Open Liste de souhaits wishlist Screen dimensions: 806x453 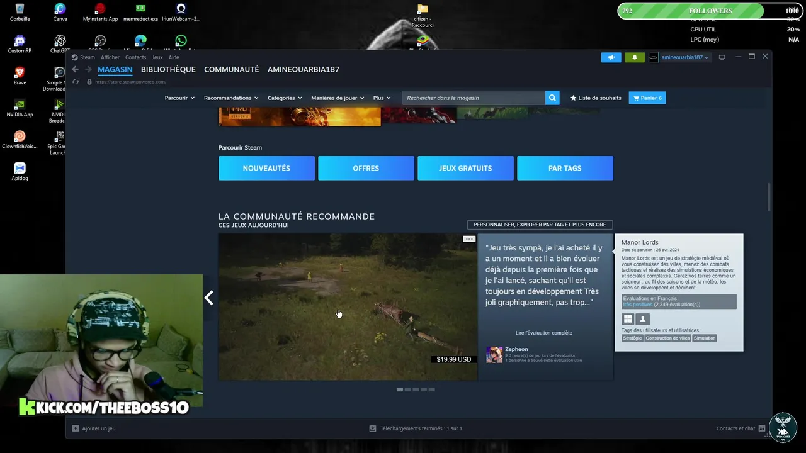point(596,98)
